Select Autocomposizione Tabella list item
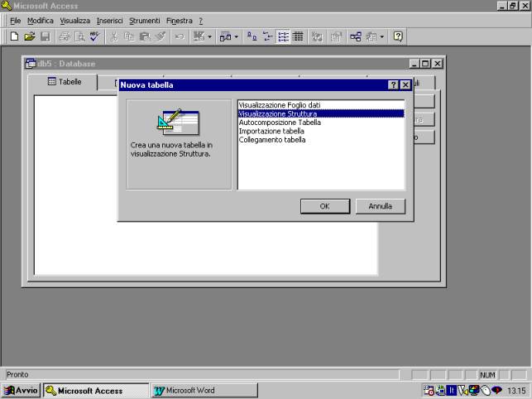Screen dimensions: 532x399 [x=321, y=123]
